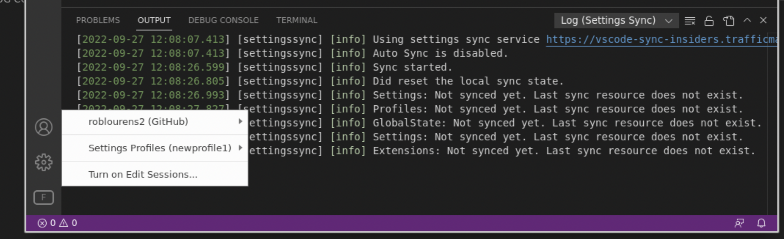Image resolution: width=784 pixels, height=239 pixels.
Task: Expand Settings Profiles (newprofile1) submenu
Action: 155,148
